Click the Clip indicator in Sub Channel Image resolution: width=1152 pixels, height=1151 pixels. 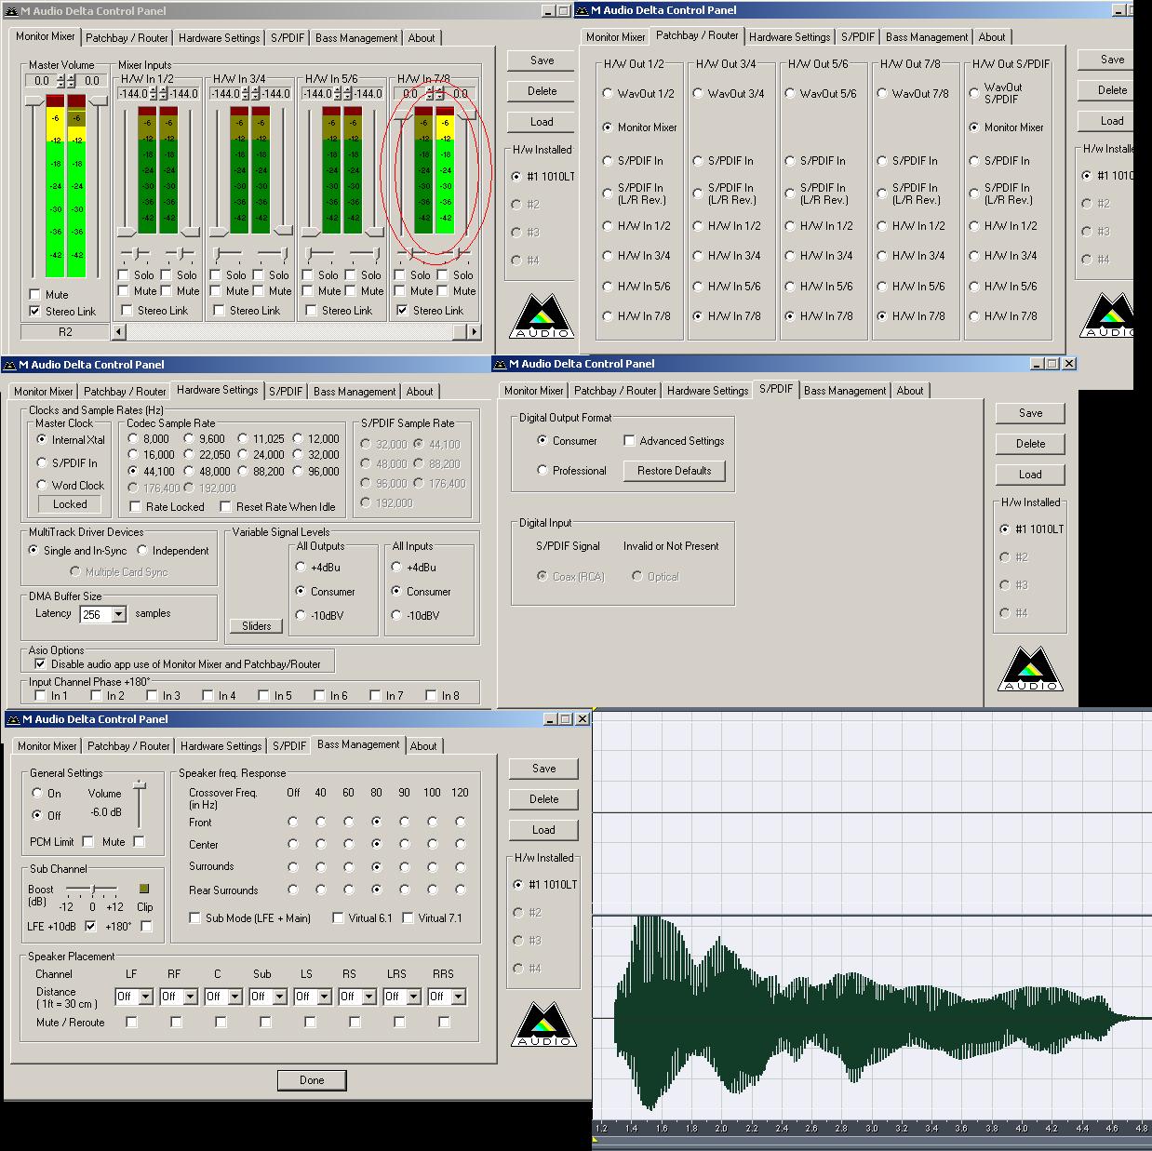click(144, 890)
